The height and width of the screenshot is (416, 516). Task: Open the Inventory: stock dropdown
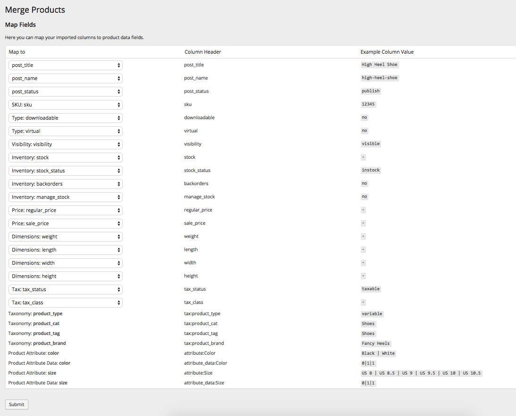[x=65, y=157]
